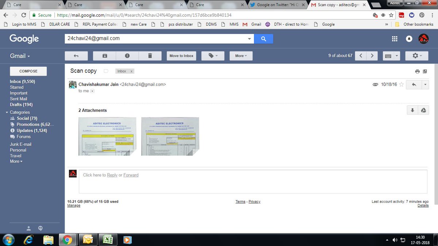The height and width of the screenshot is (246, 438).
Task: Click the Reply link in reply box
Action: [x=112, y=175]
